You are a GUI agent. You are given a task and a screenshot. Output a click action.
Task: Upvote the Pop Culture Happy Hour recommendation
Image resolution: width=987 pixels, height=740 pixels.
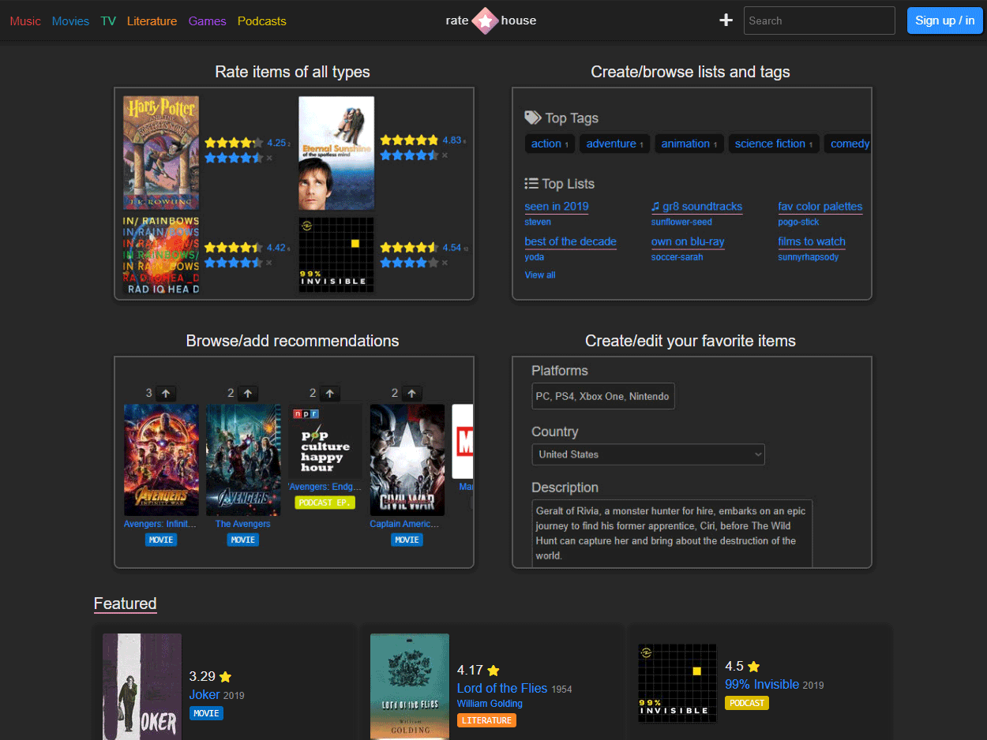330,393
